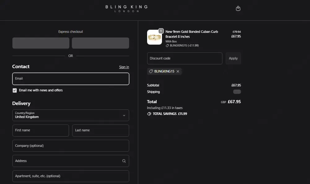
Task: Focus the Email input field
Action: coord(71,79)
